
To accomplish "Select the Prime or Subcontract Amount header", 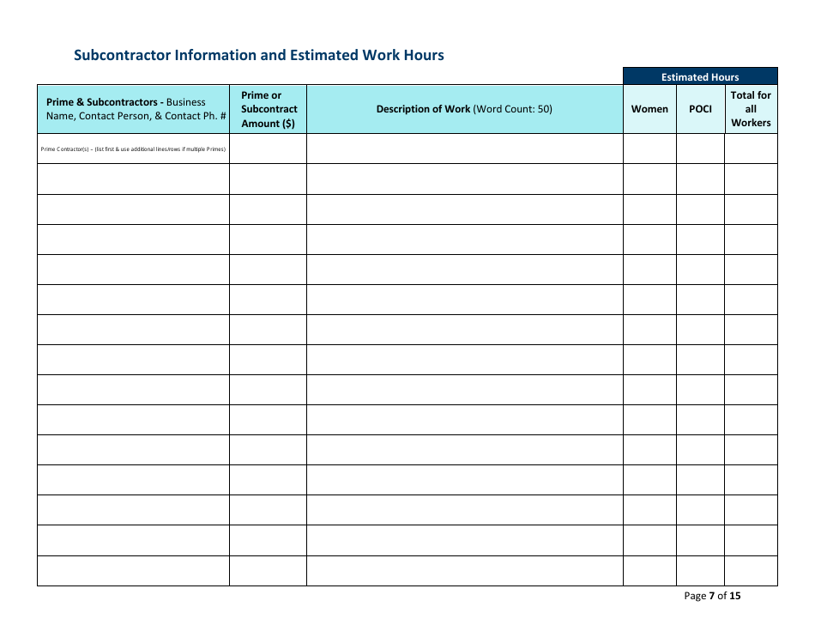I will click(x=268, y=109).
